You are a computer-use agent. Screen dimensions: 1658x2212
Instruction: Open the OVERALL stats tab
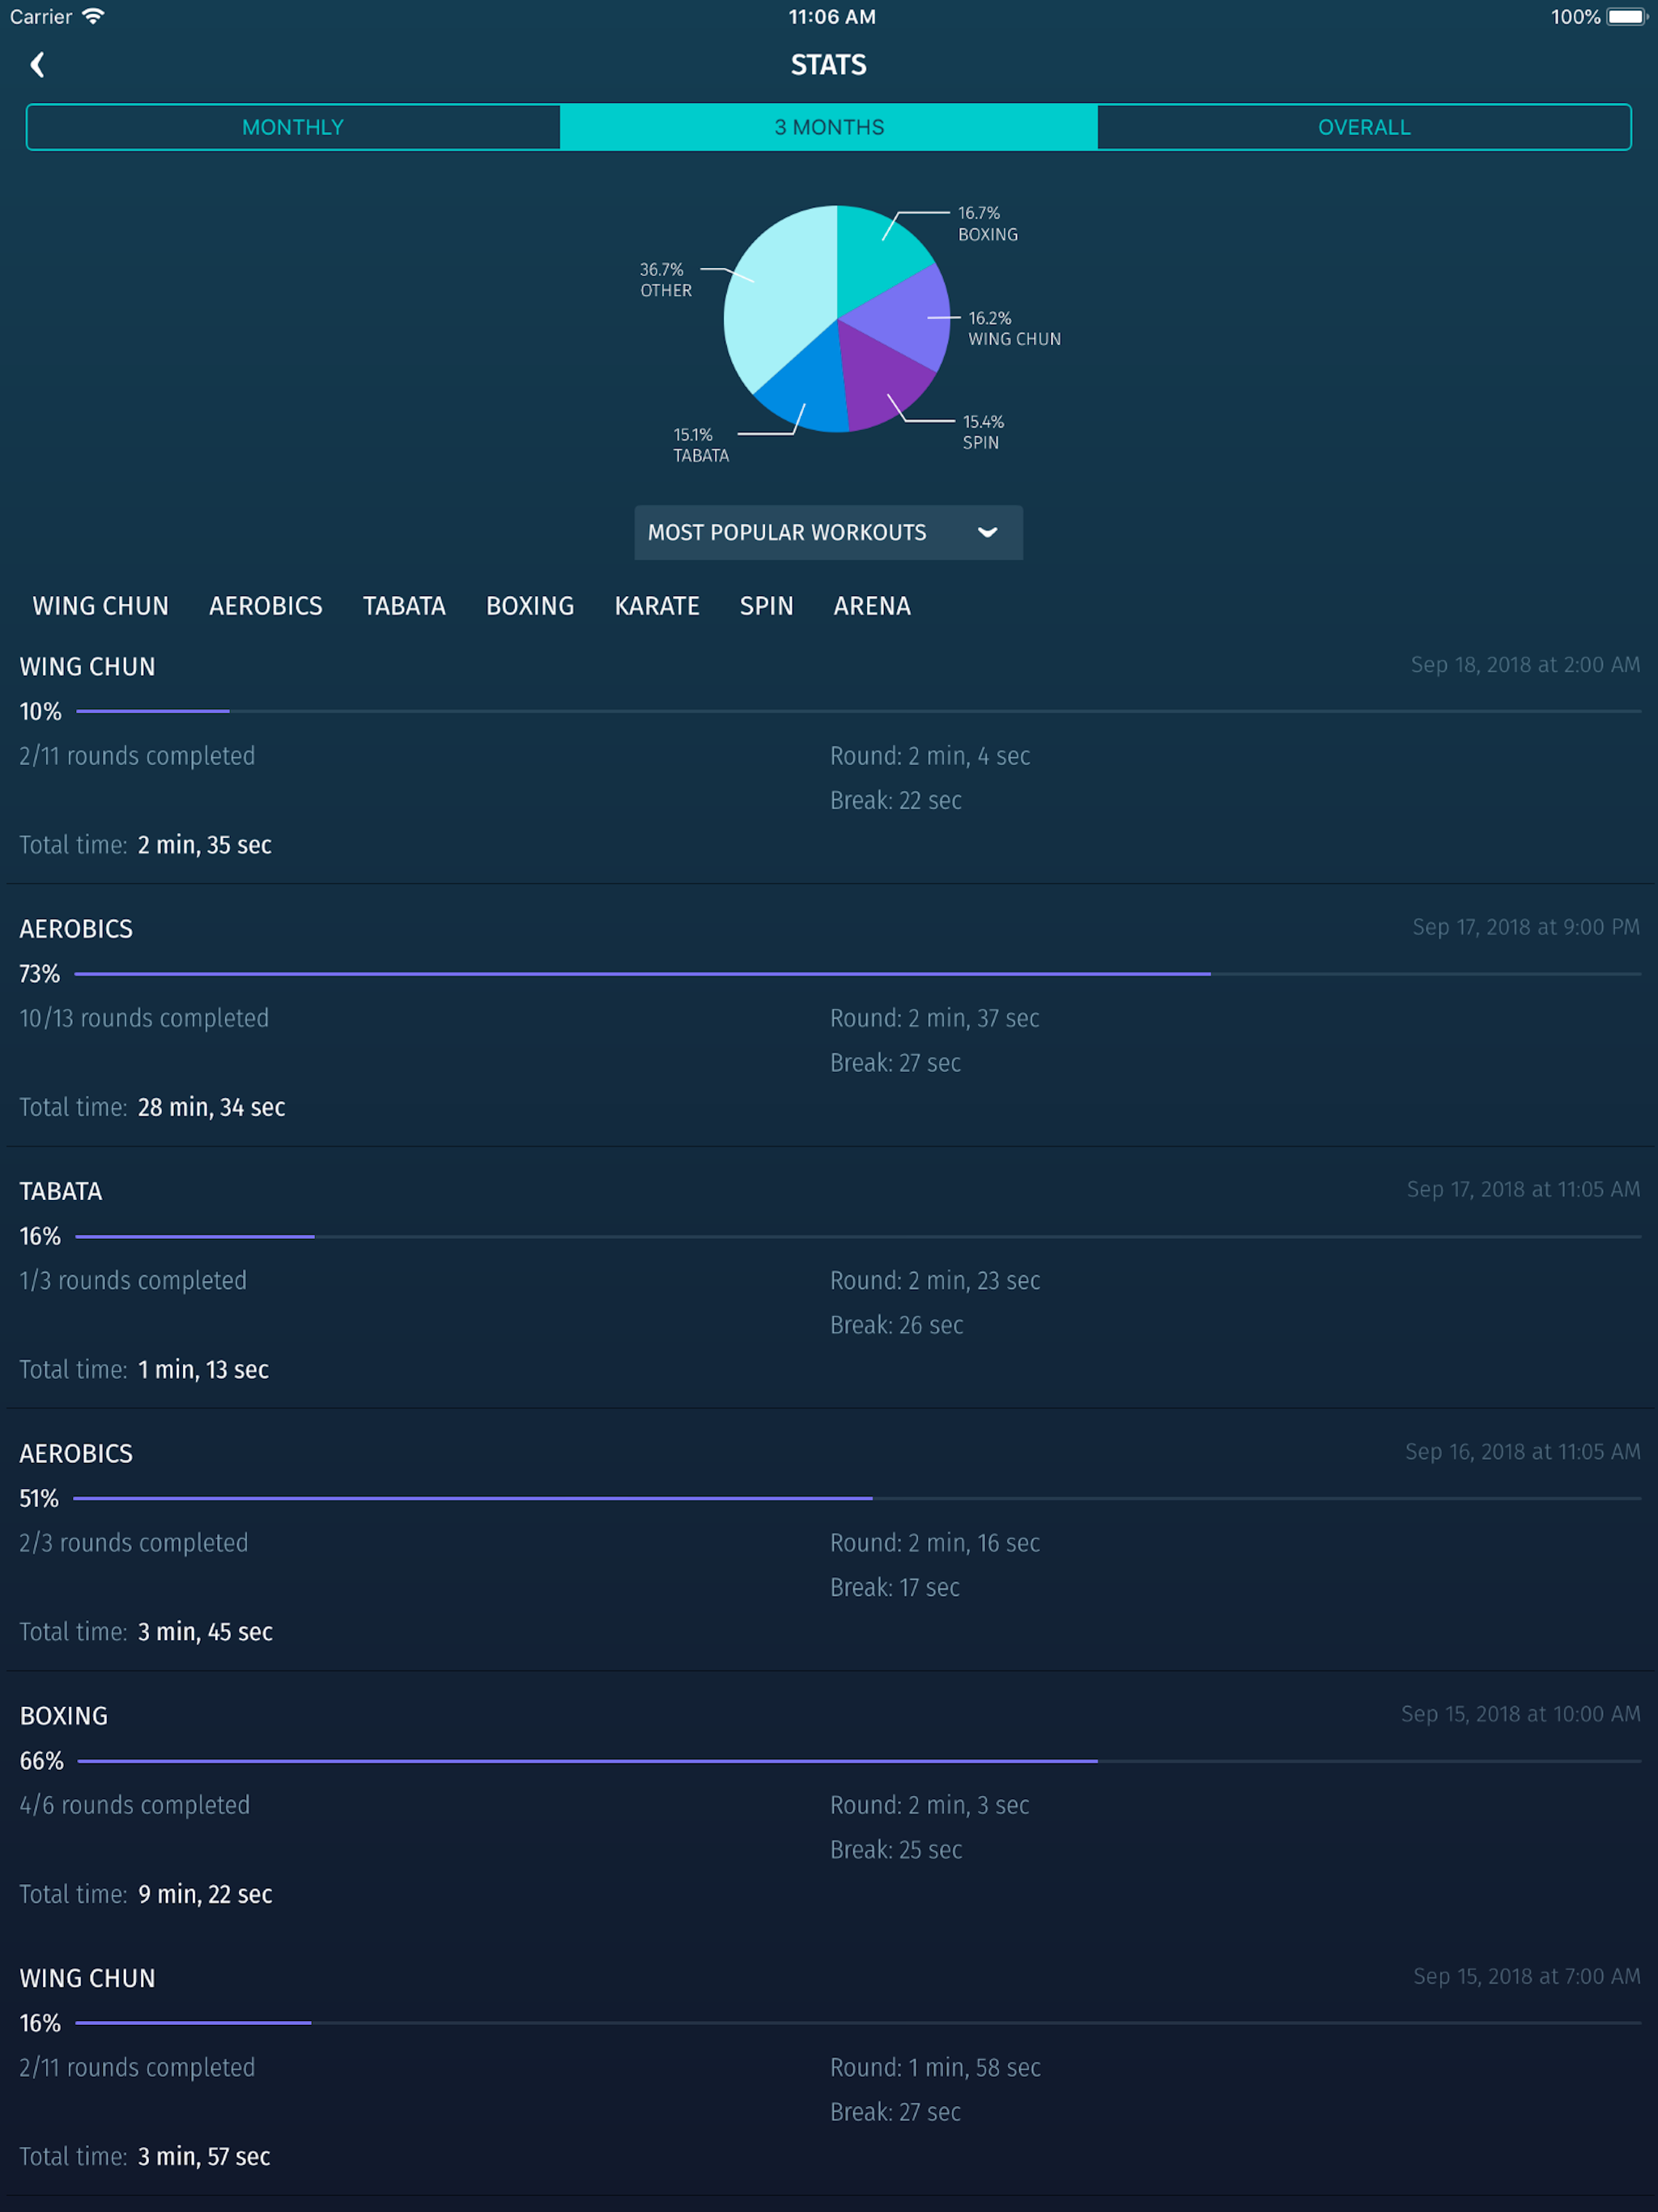pyautogui.click(x=1363, y=127)
